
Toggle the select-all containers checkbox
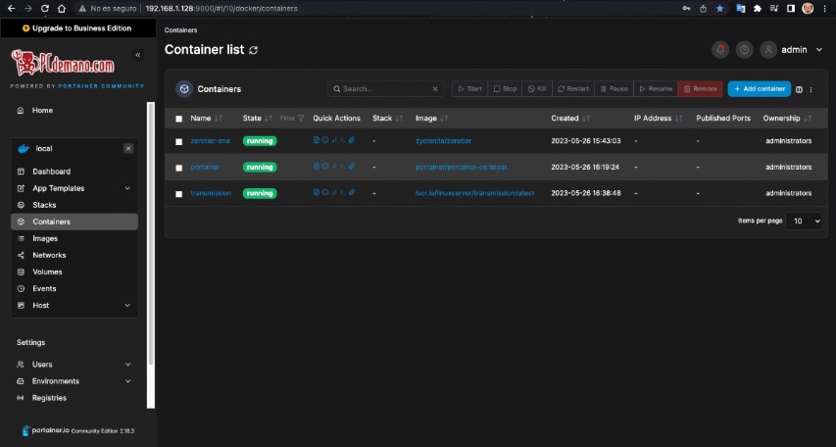coord(179,119)
